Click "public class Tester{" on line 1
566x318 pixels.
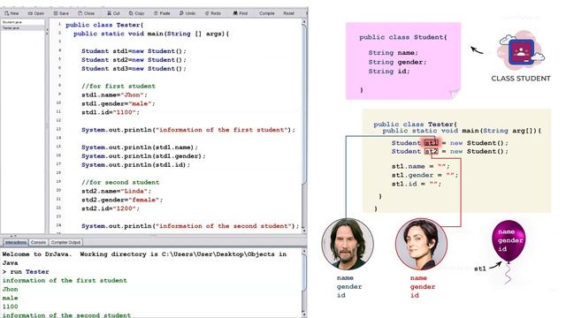[104, 25]
